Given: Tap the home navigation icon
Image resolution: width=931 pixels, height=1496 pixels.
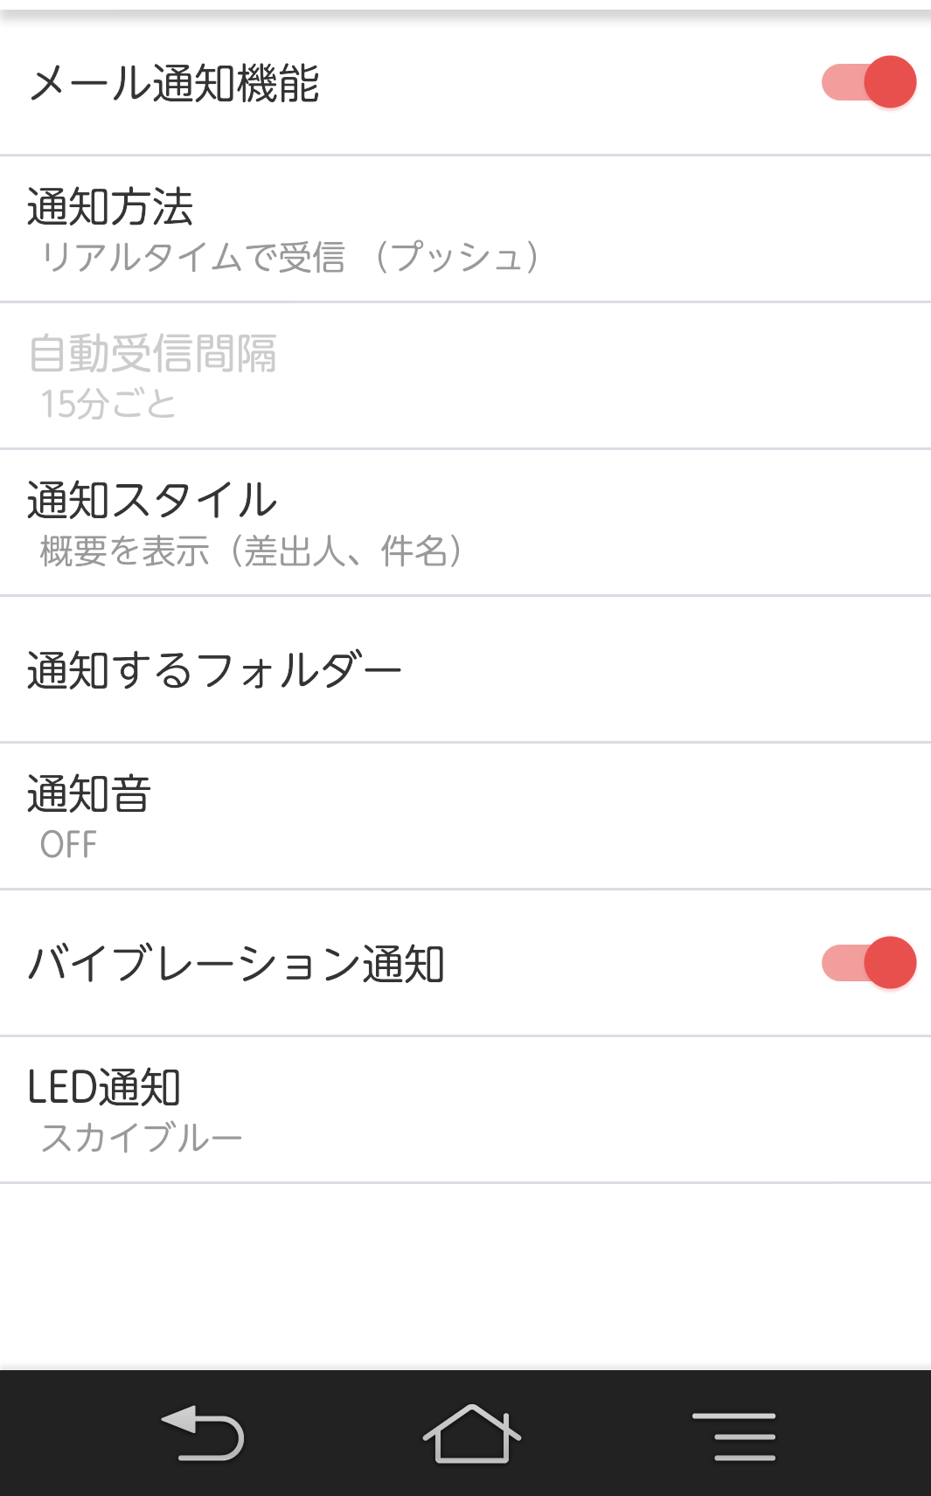Looking at the screenshot, I should [x=472, y=1433].
